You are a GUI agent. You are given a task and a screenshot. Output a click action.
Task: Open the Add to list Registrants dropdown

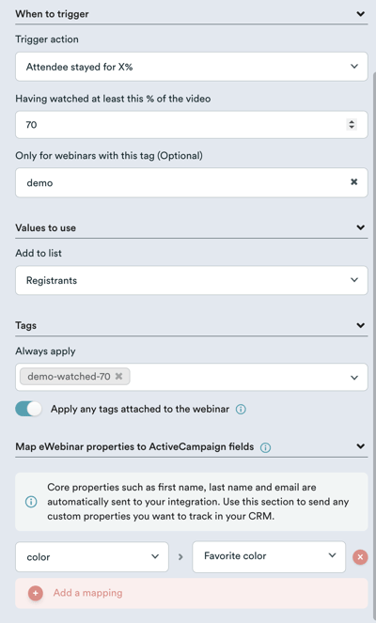pos(192,280)
